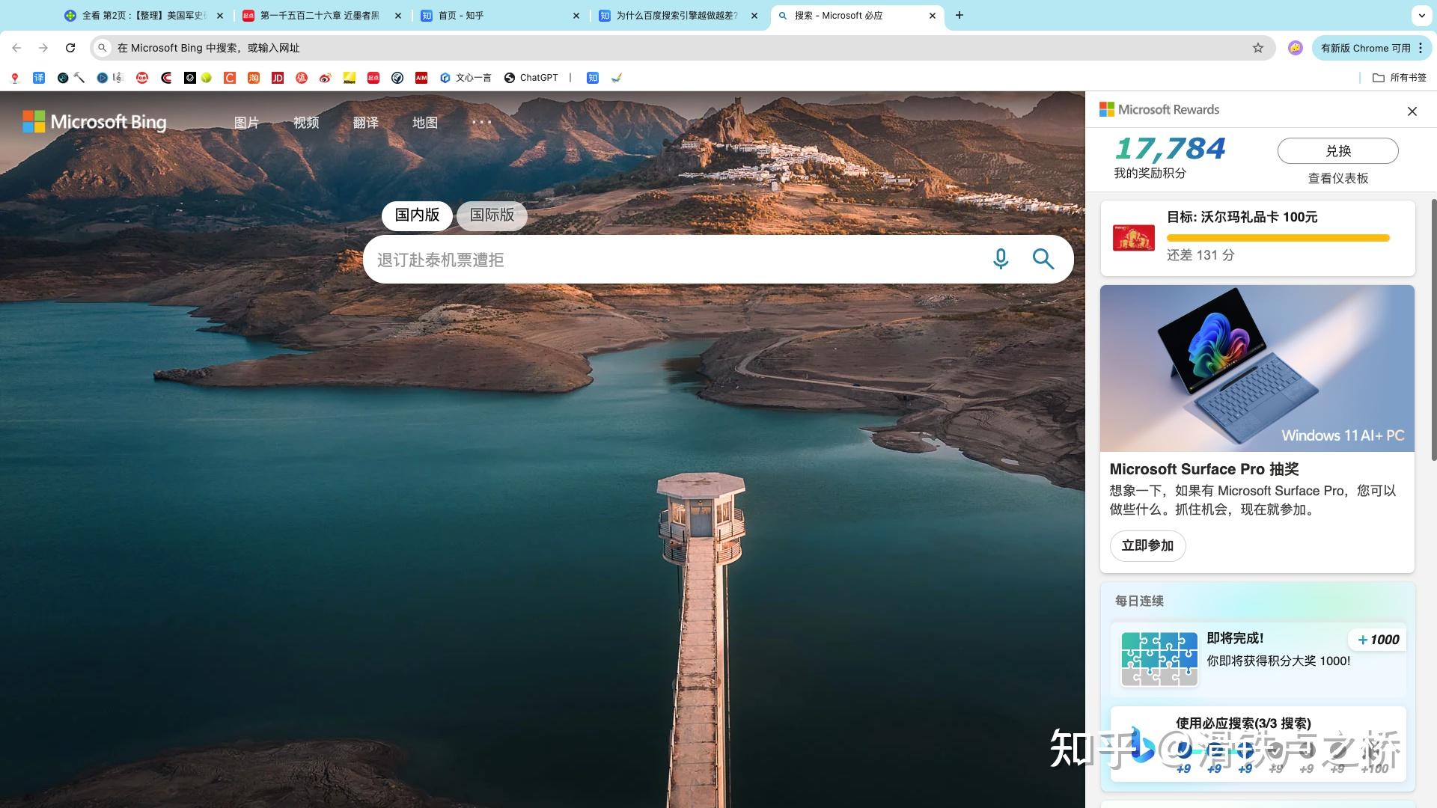Screen dimensions: 1437x808
Task: Click the Surface Pro promo image
Action: (x=1257, y=368)
